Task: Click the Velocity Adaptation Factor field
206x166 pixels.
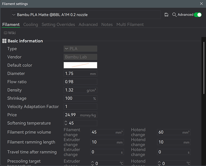Action: pyautogui.click(x=80, y=107)
